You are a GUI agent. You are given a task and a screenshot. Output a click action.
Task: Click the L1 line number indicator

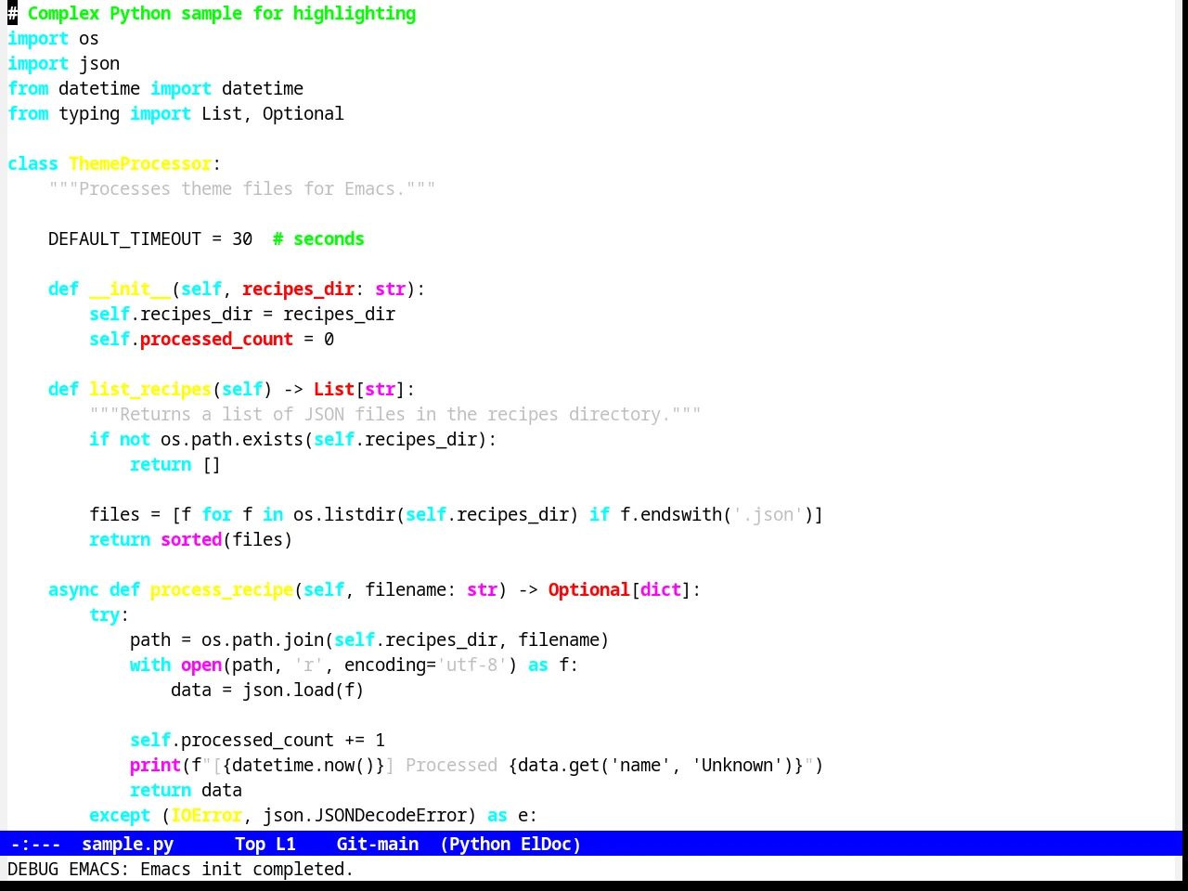pyautogui.click(x=285, y=844)
